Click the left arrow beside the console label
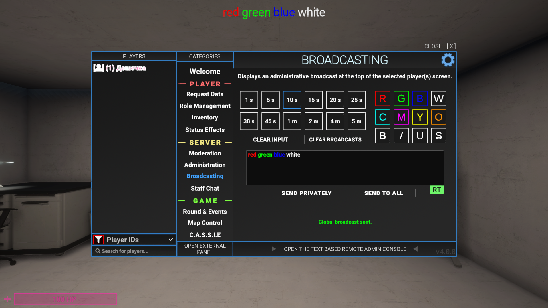548x308 pixels. [x=416, y=249]
